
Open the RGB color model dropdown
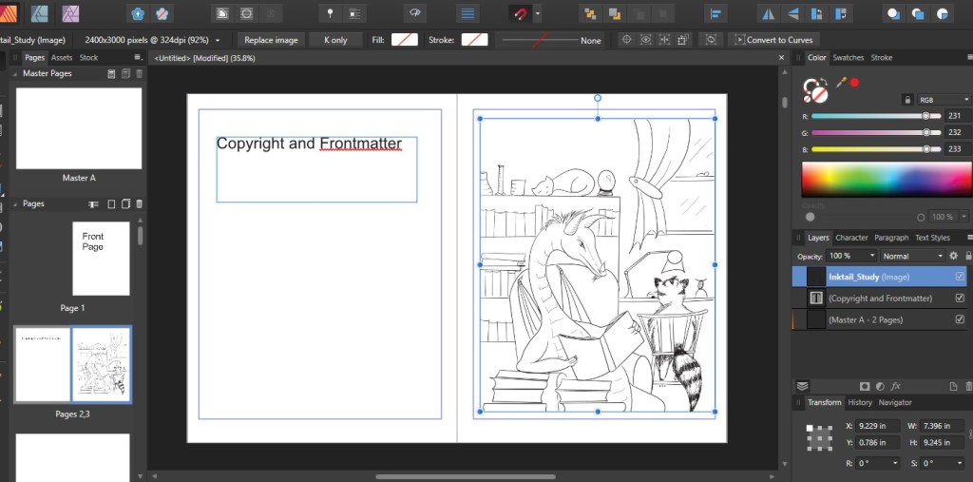tap(944, 99)
